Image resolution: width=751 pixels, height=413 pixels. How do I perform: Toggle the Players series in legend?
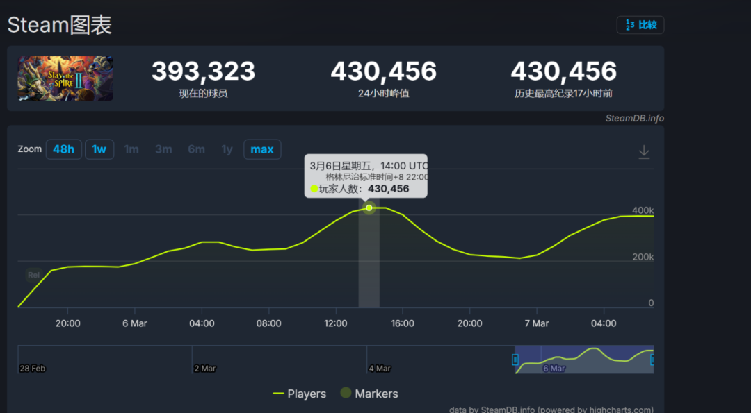coord(299,394)
